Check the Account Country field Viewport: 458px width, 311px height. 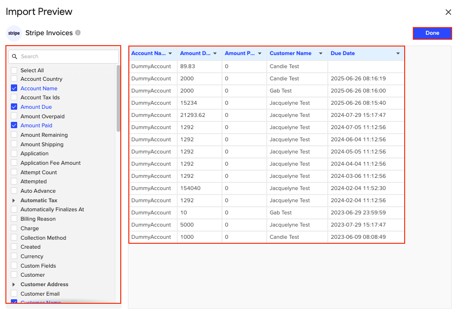(x=14, y=79)
